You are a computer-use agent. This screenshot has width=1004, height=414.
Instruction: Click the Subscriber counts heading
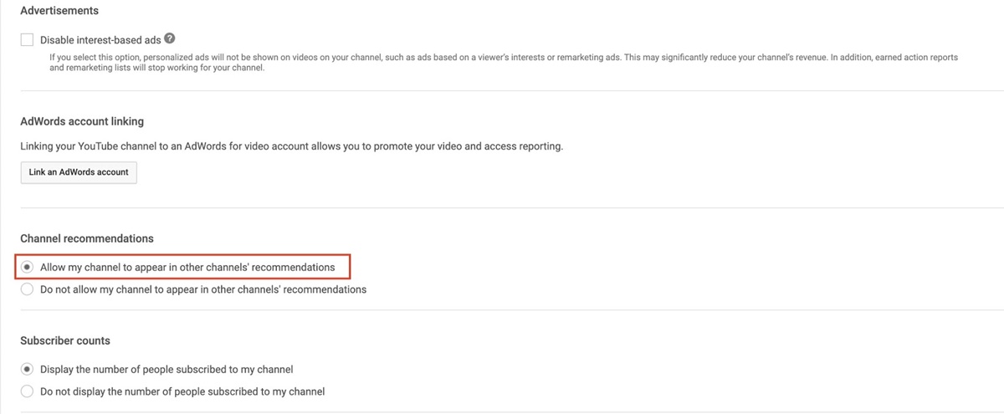[65, 340]
